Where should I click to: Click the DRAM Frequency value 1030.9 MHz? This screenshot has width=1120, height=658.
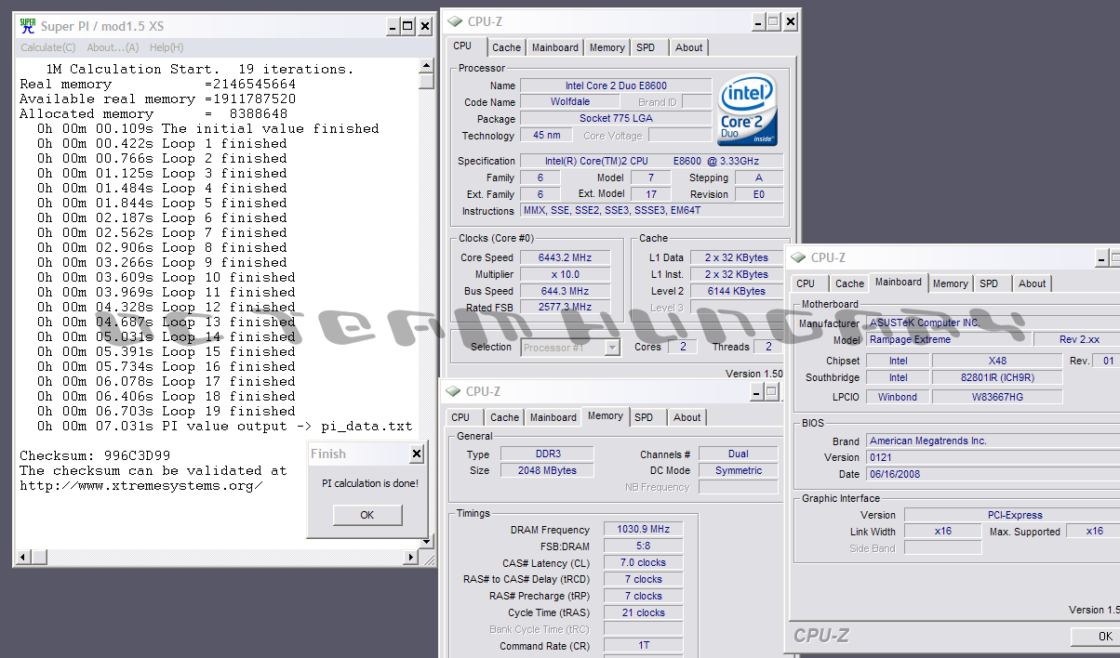644,530
